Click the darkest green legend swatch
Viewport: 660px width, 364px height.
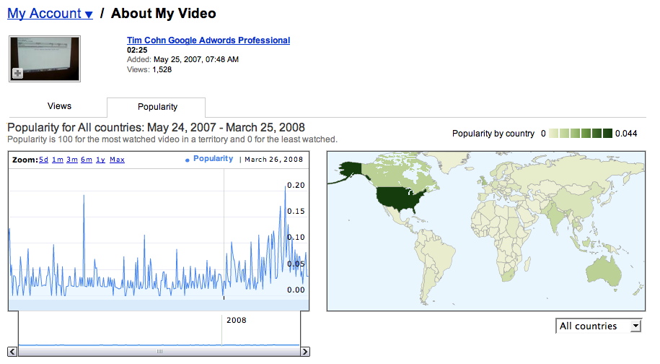pyautogui.click(x=607, y=134)
